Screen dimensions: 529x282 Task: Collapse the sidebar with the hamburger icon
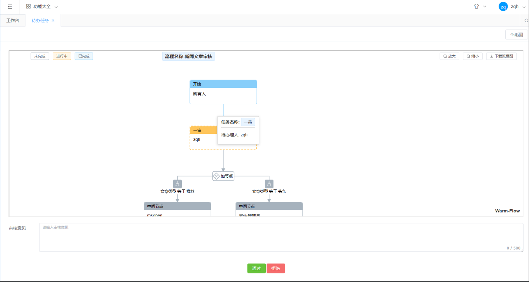pos(10,7)
